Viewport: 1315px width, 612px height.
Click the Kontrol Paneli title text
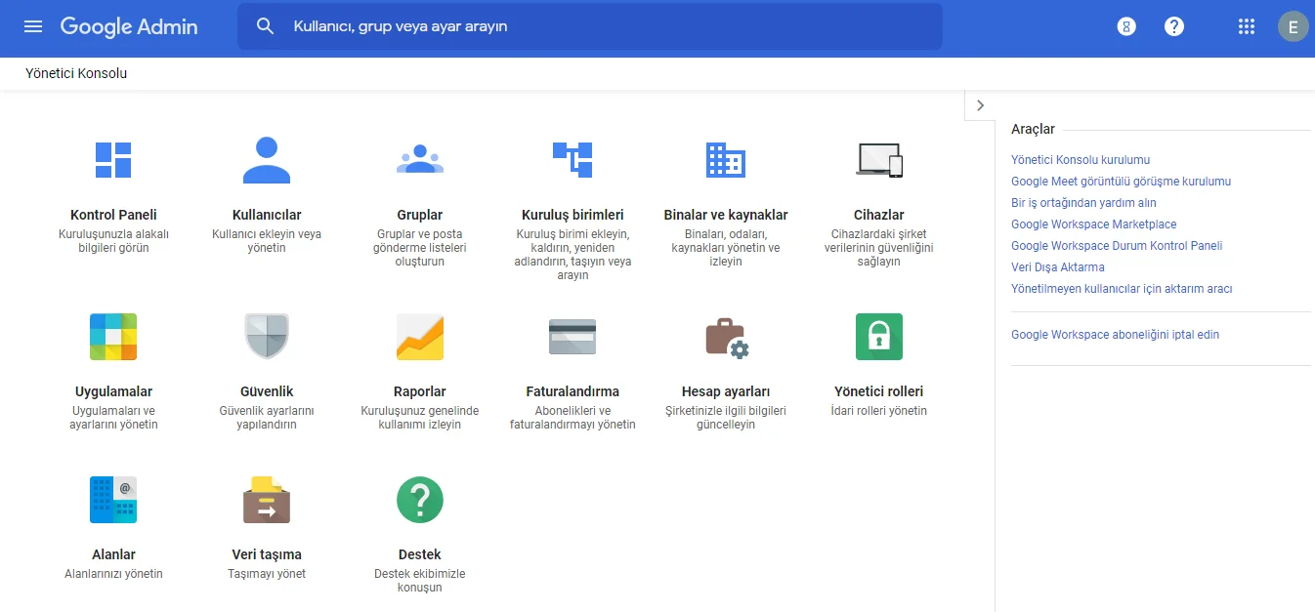coord(113,215)
